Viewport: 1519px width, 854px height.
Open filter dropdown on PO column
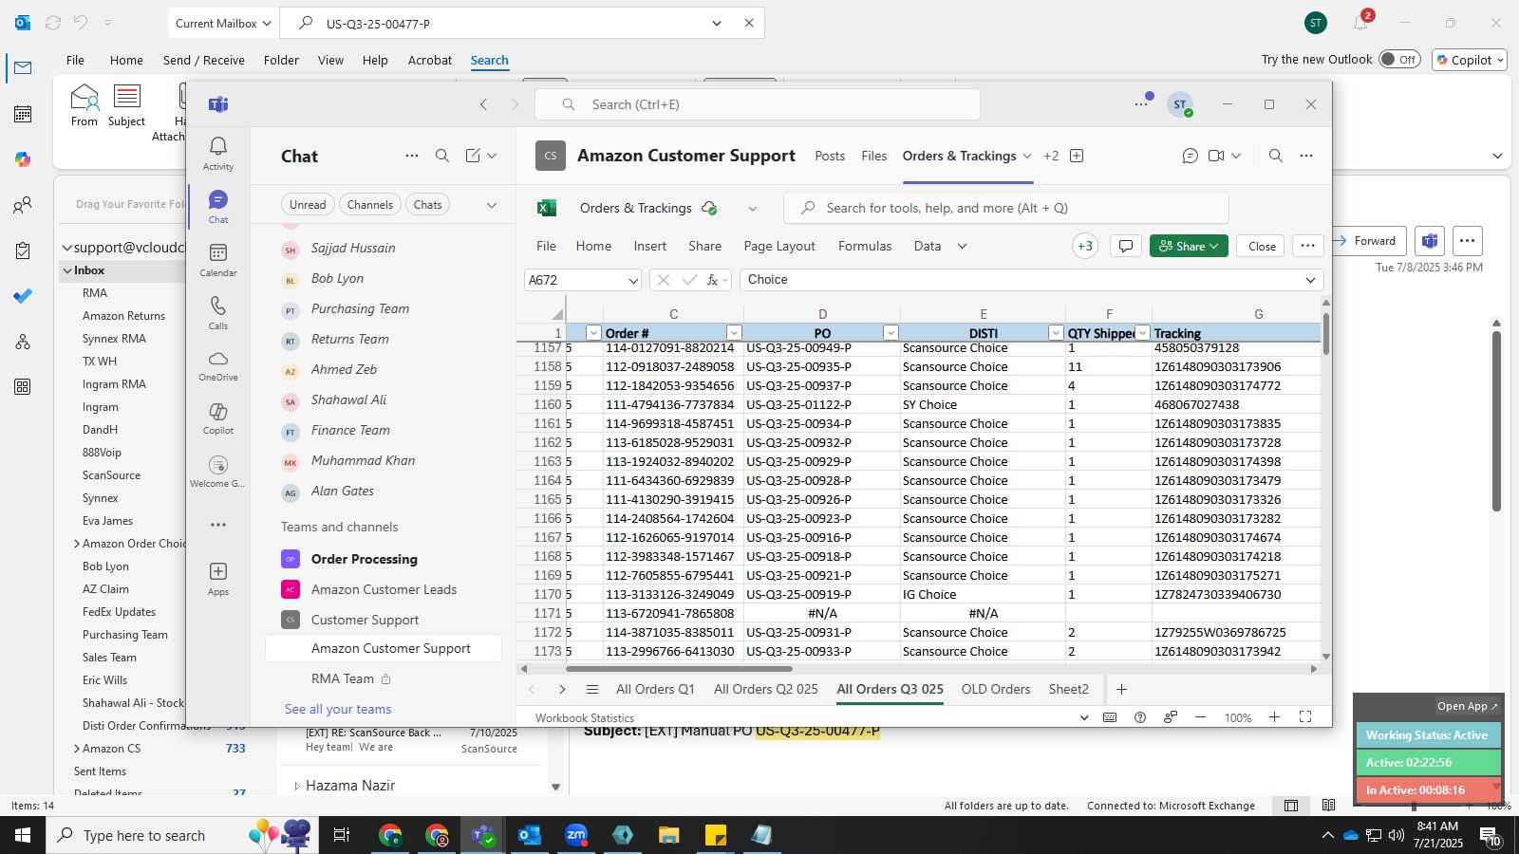click(891, 332)
